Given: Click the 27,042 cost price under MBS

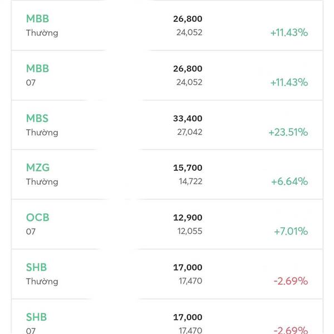Looking at the screenshot, I should click(190, 132).
